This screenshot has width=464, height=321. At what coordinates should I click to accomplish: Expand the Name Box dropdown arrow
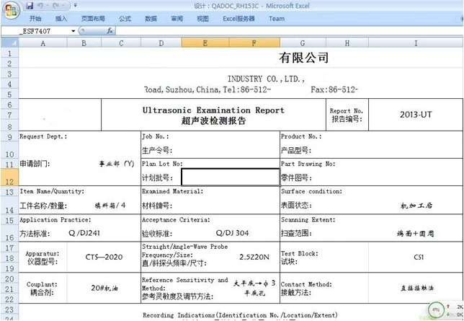(73, 32)
